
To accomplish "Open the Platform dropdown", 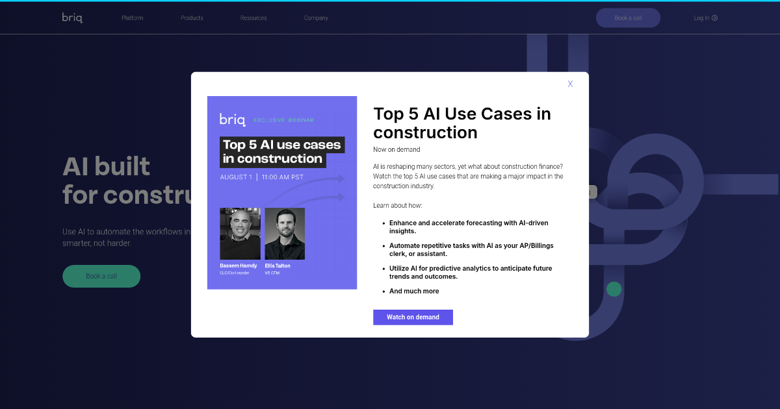I will pyautogui.click(x=132, y=18).
